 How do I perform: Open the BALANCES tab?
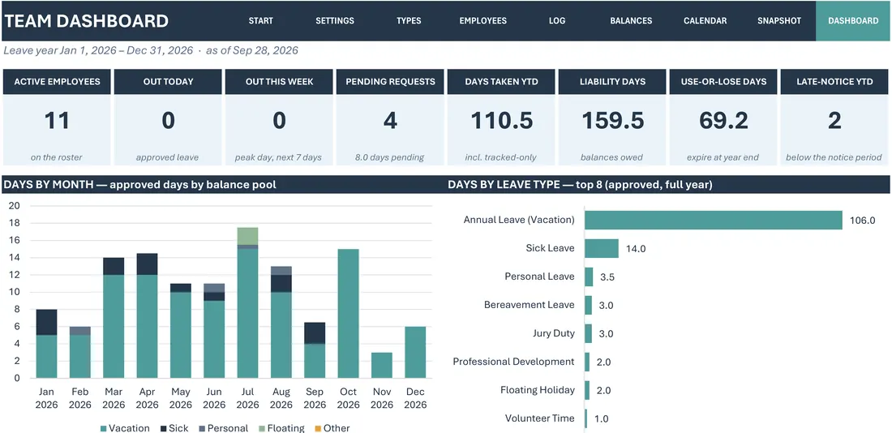click(x=631, y=20)
